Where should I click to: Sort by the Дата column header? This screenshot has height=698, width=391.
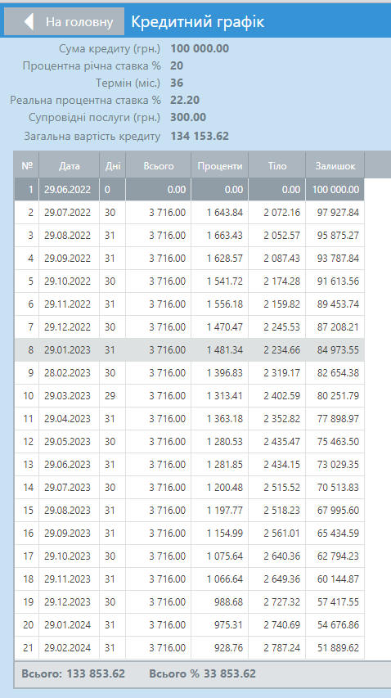(69, 166)
